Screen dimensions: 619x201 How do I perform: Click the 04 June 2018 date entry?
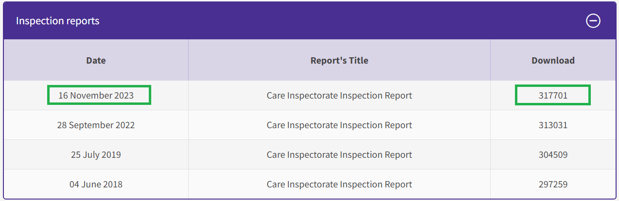[96, 184]
